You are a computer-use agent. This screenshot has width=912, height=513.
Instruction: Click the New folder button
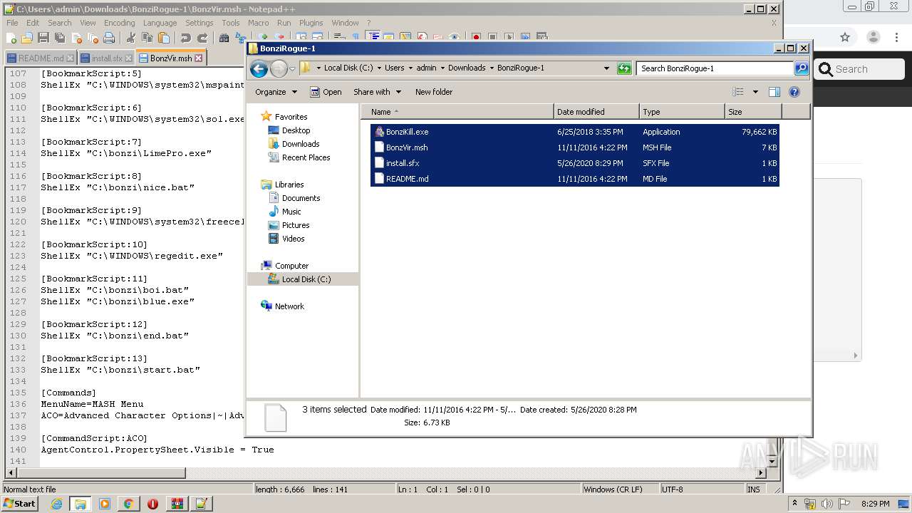pos(434,92)
